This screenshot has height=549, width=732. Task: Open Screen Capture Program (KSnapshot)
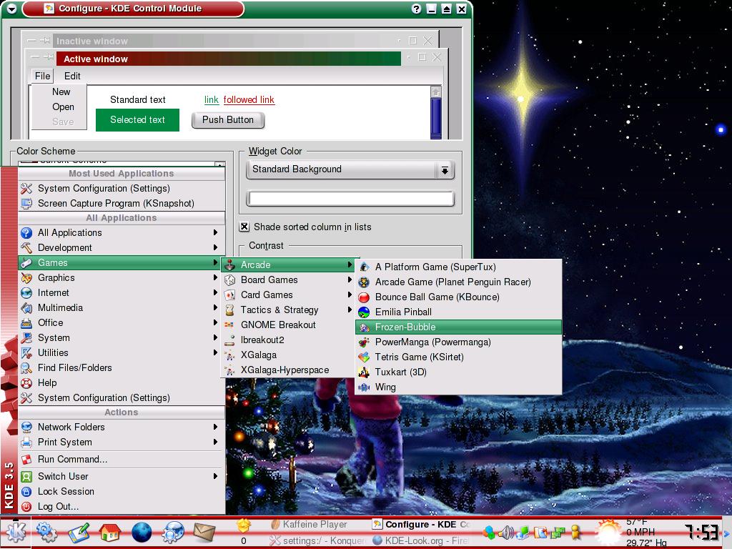[120, 204]
